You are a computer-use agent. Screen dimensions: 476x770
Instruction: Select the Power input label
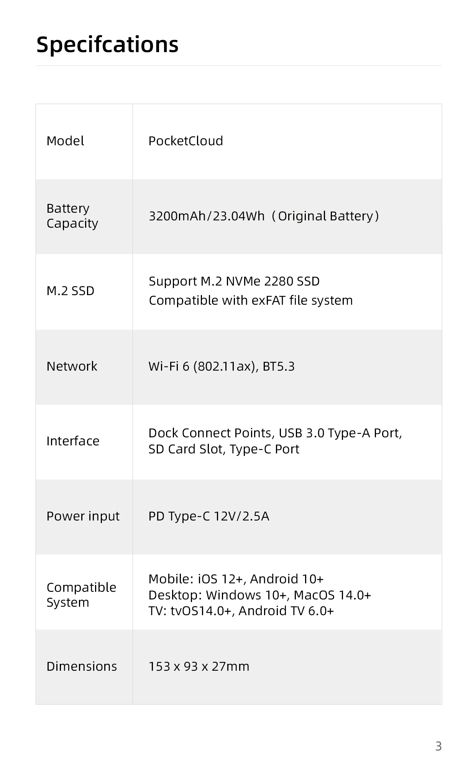coord(83,516)
